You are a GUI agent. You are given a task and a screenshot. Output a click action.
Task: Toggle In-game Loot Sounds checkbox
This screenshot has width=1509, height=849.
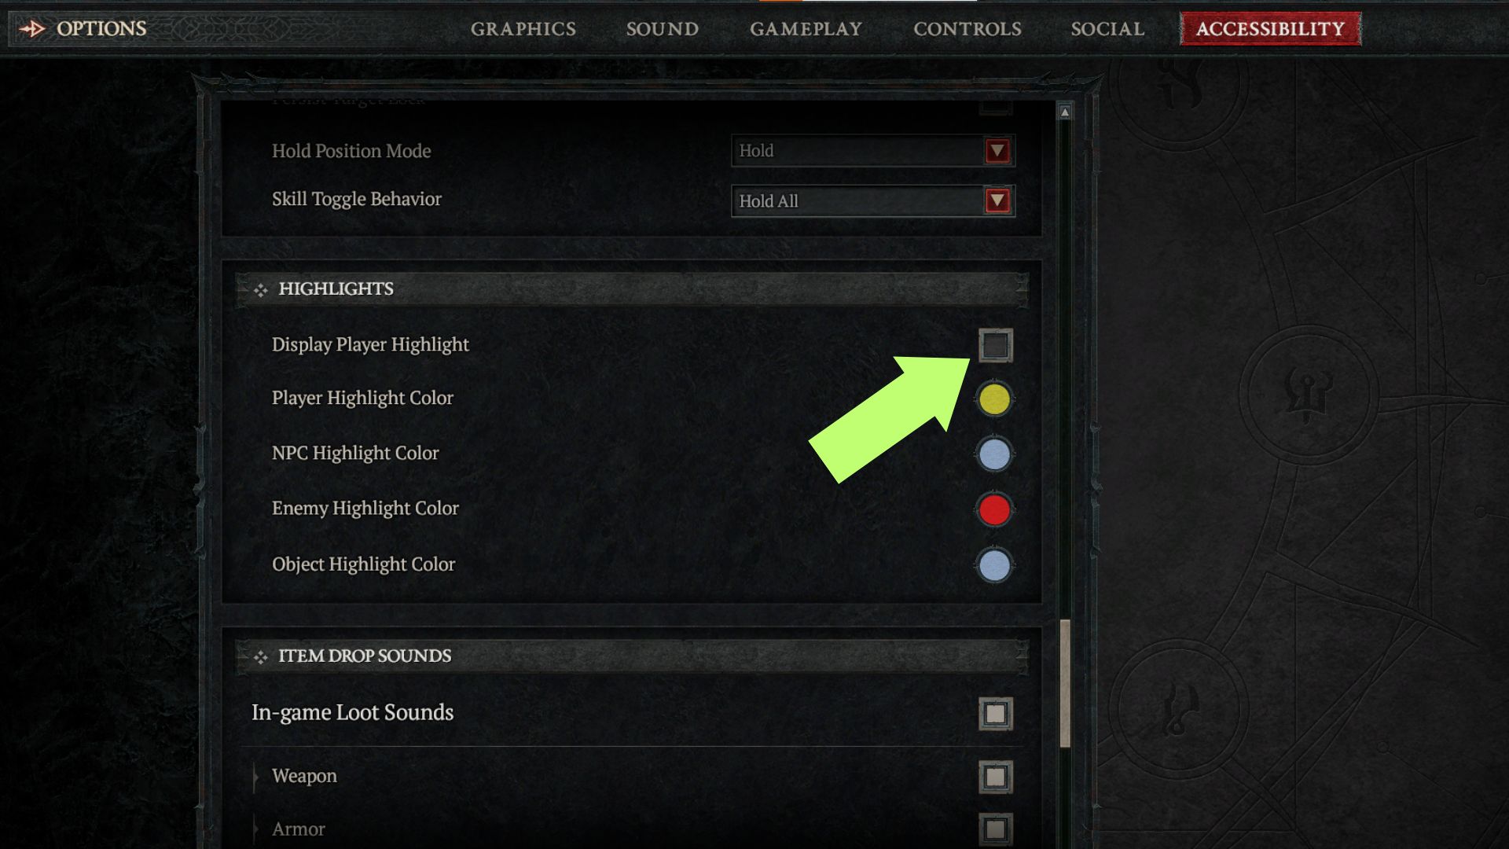click(993, 713)
